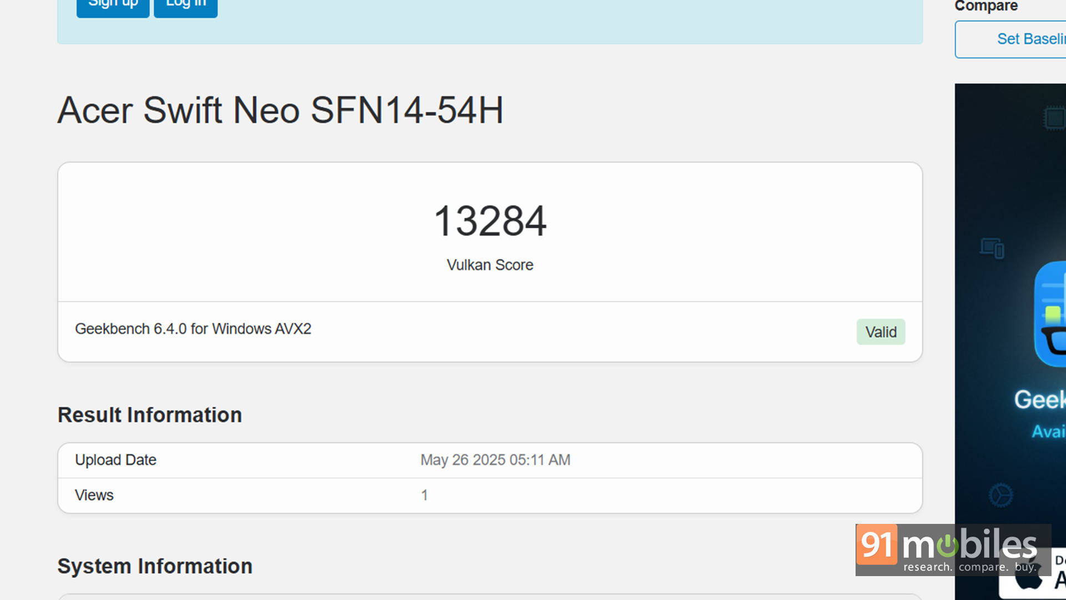Viewport: 1066px width, 600px height.
Task: Click the Set Baseline button
Action: (x=1010, y=39)
